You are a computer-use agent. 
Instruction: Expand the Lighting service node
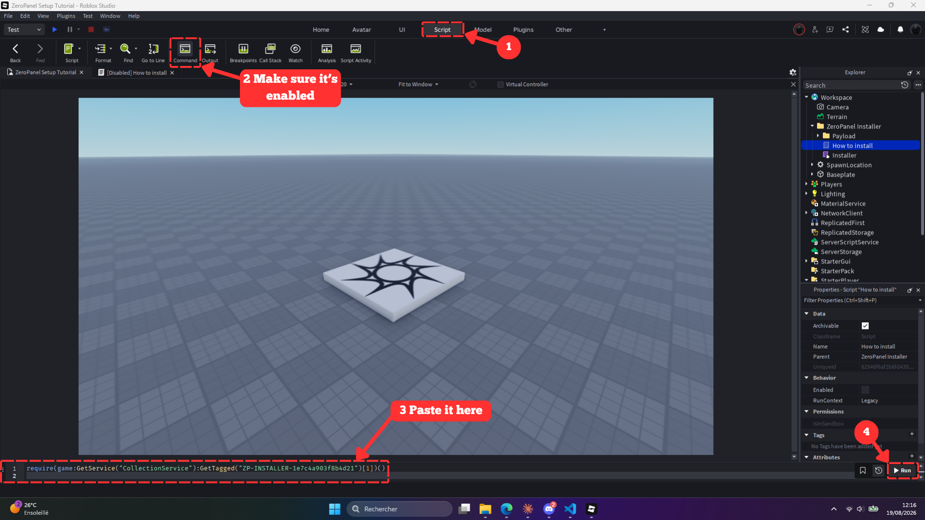[806, 194]
